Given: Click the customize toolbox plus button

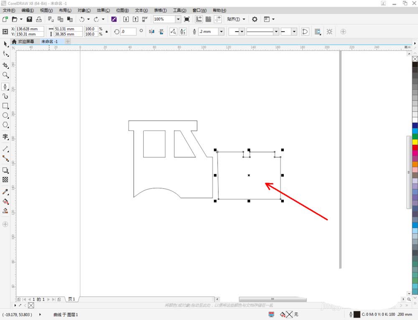Looking at the screenshot, I should (x=5, y=224).
